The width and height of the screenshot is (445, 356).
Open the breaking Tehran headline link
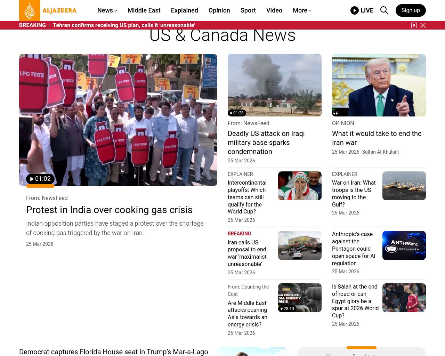124,25
